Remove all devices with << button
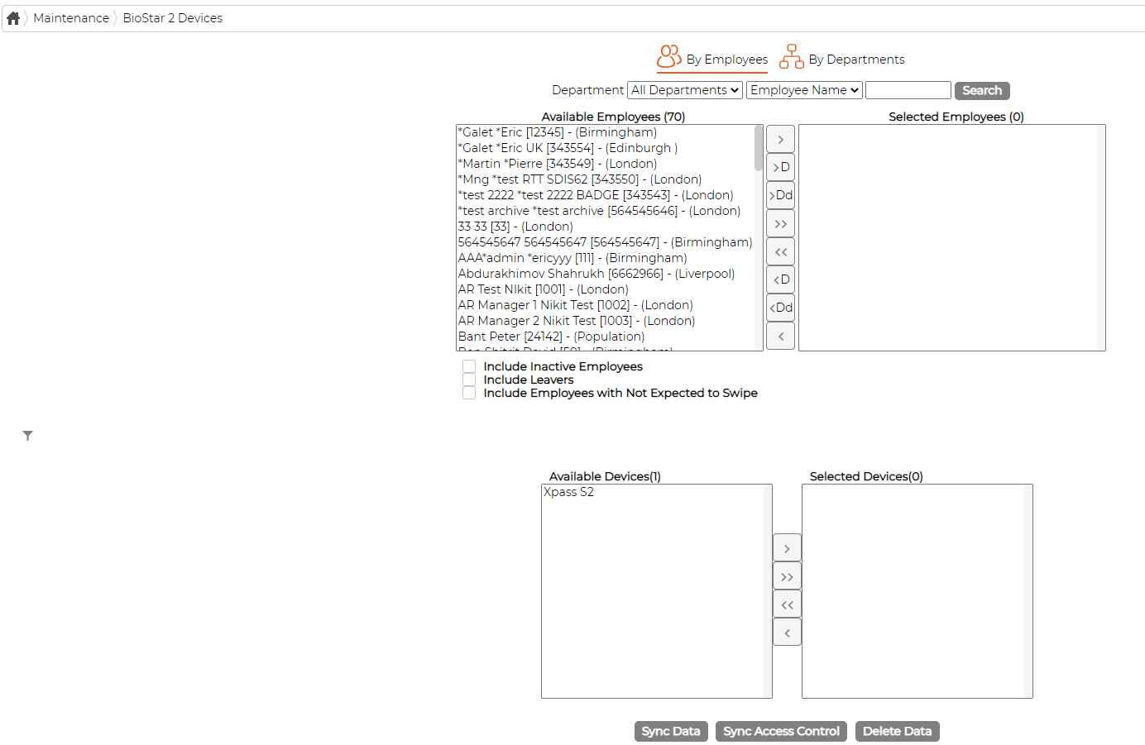The image size is (1145, 745). (787, 604)
